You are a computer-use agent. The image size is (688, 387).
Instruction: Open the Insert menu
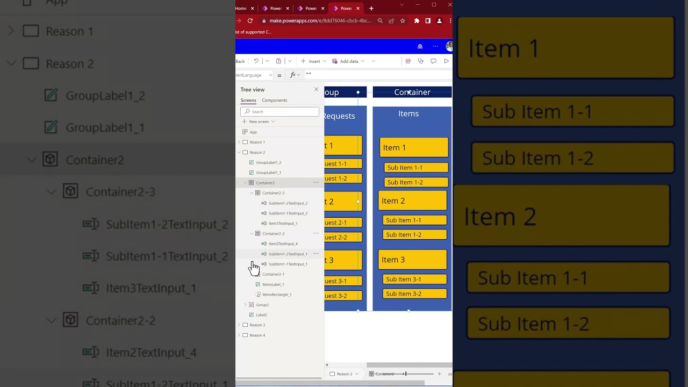[314, 61]
